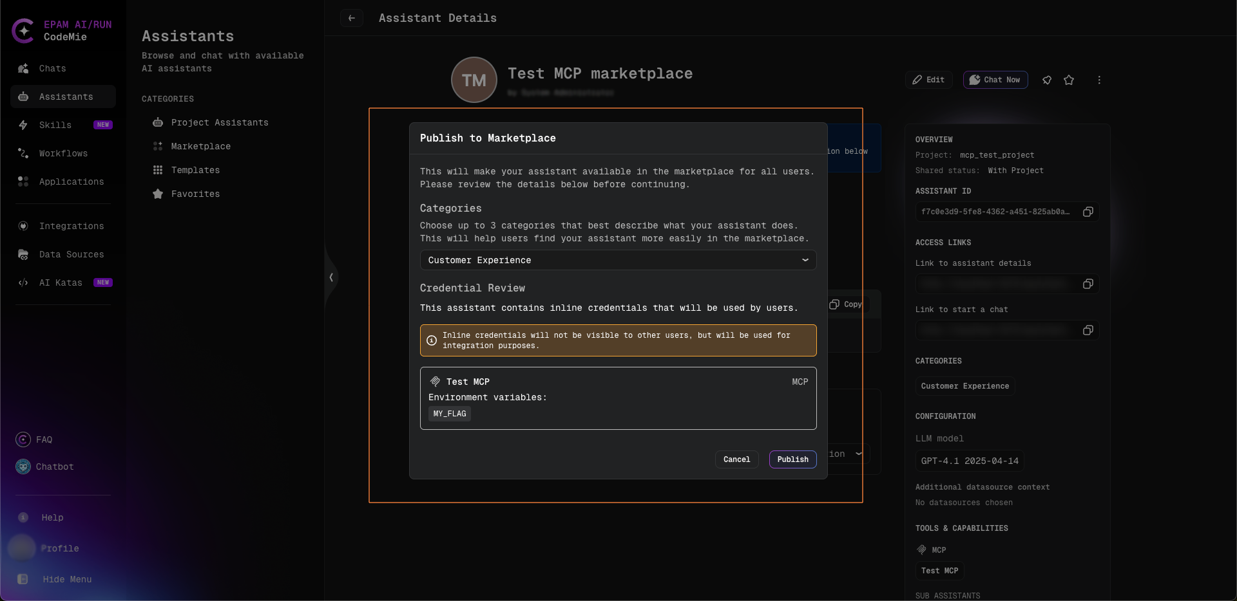1237x601 pixels.
Task: Click the GPT-4.1 2025-04-14 model tag
Action: [x=970, y=461]
